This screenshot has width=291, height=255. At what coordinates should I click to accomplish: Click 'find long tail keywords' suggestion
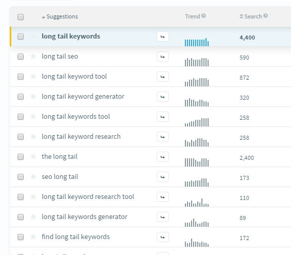pos(76,237)
